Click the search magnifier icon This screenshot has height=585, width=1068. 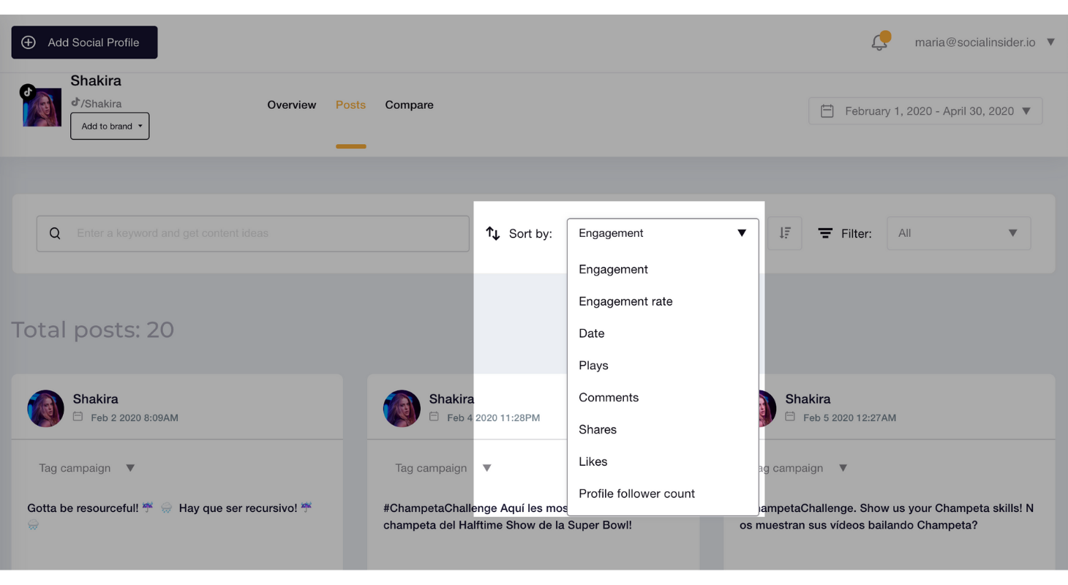55,233
